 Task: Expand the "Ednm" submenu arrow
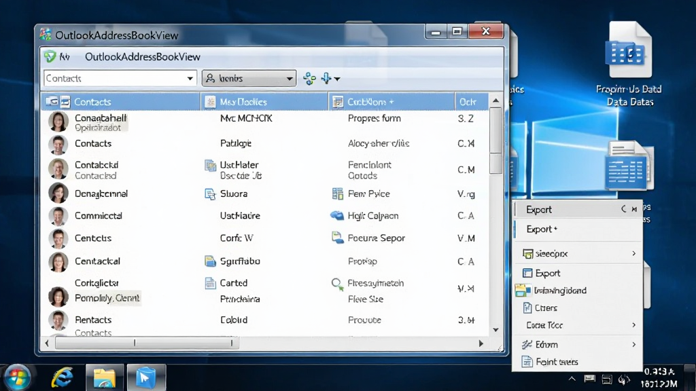634,344
